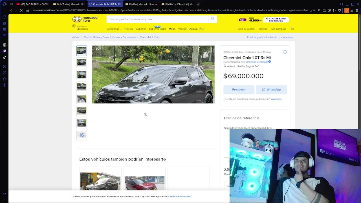Screen dimensions: 361x203
Task: Click the page URL in the address bar
Action: coord(173,10)
